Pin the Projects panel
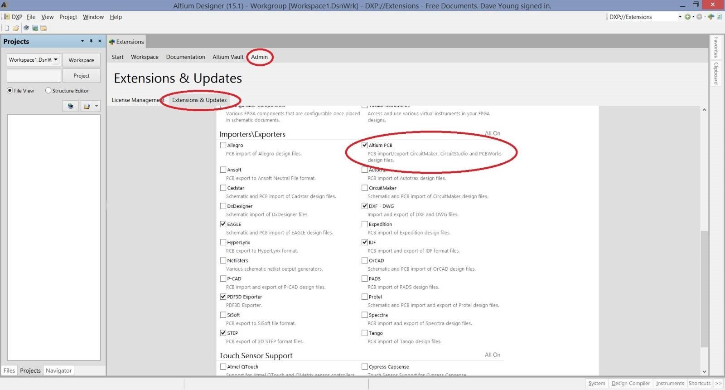The image size is (725, 390). click(x=91, y=41)
